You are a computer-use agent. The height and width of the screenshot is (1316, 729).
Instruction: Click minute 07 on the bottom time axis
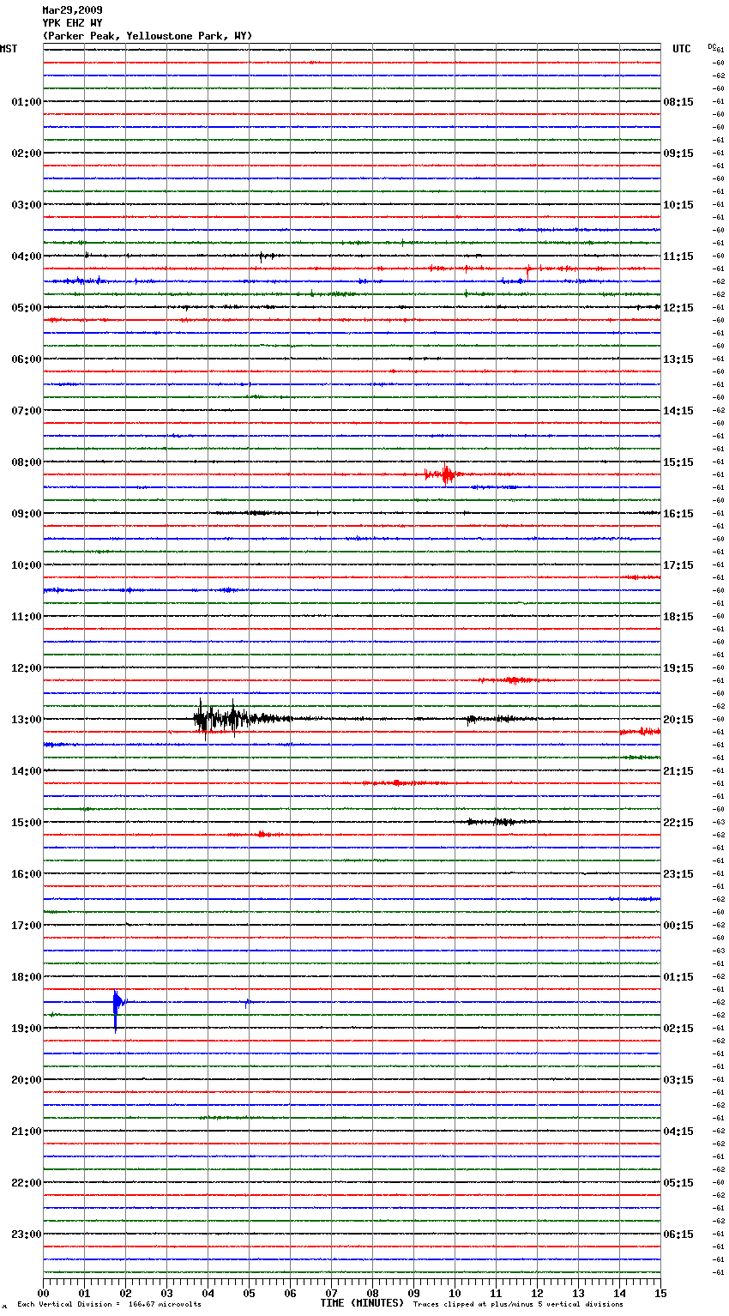331,1292
